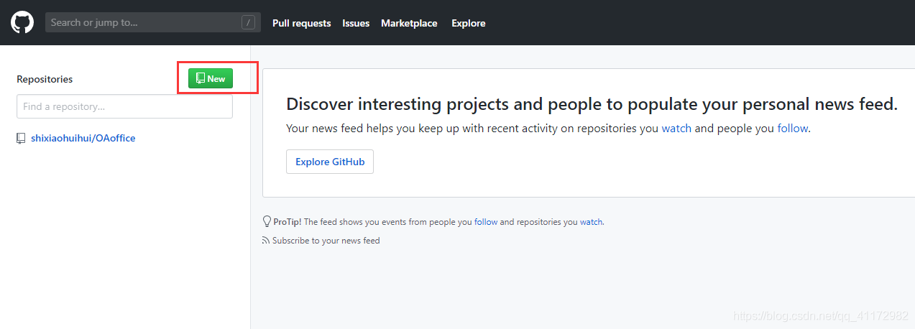Click the Repositories heading

click(45, 79)
